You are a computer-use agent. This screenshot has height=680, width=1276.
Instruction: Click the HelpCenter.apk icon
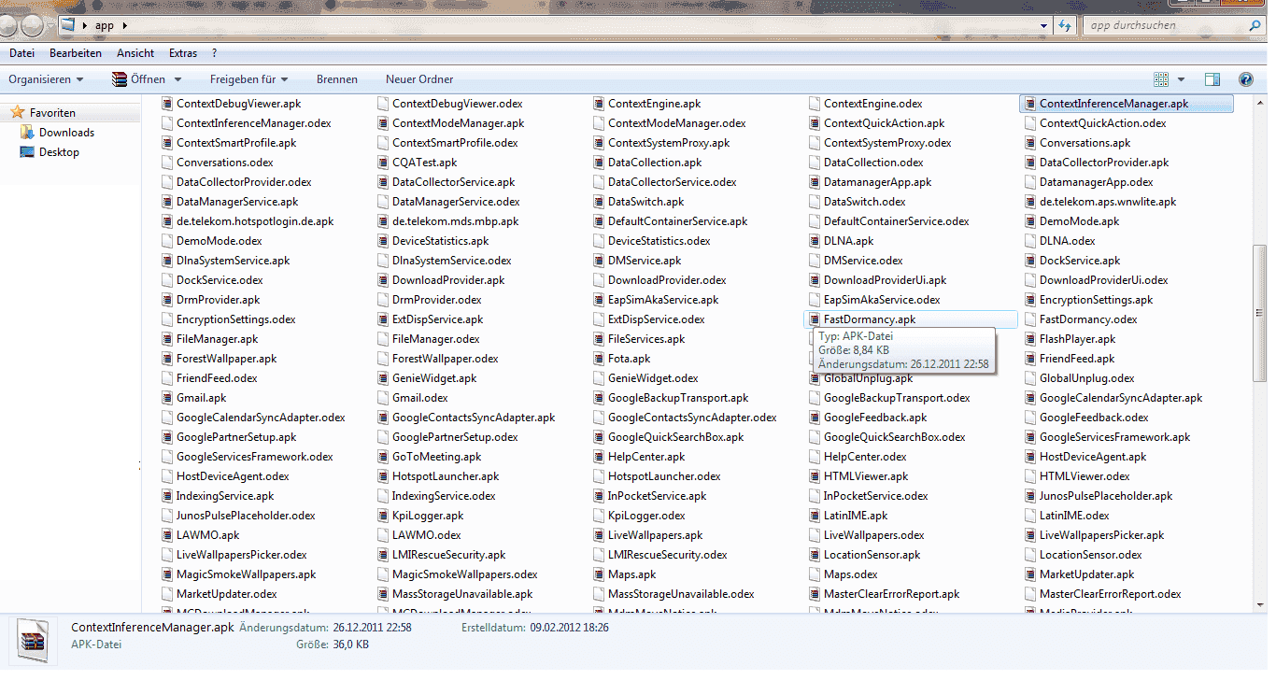point(598,457)
